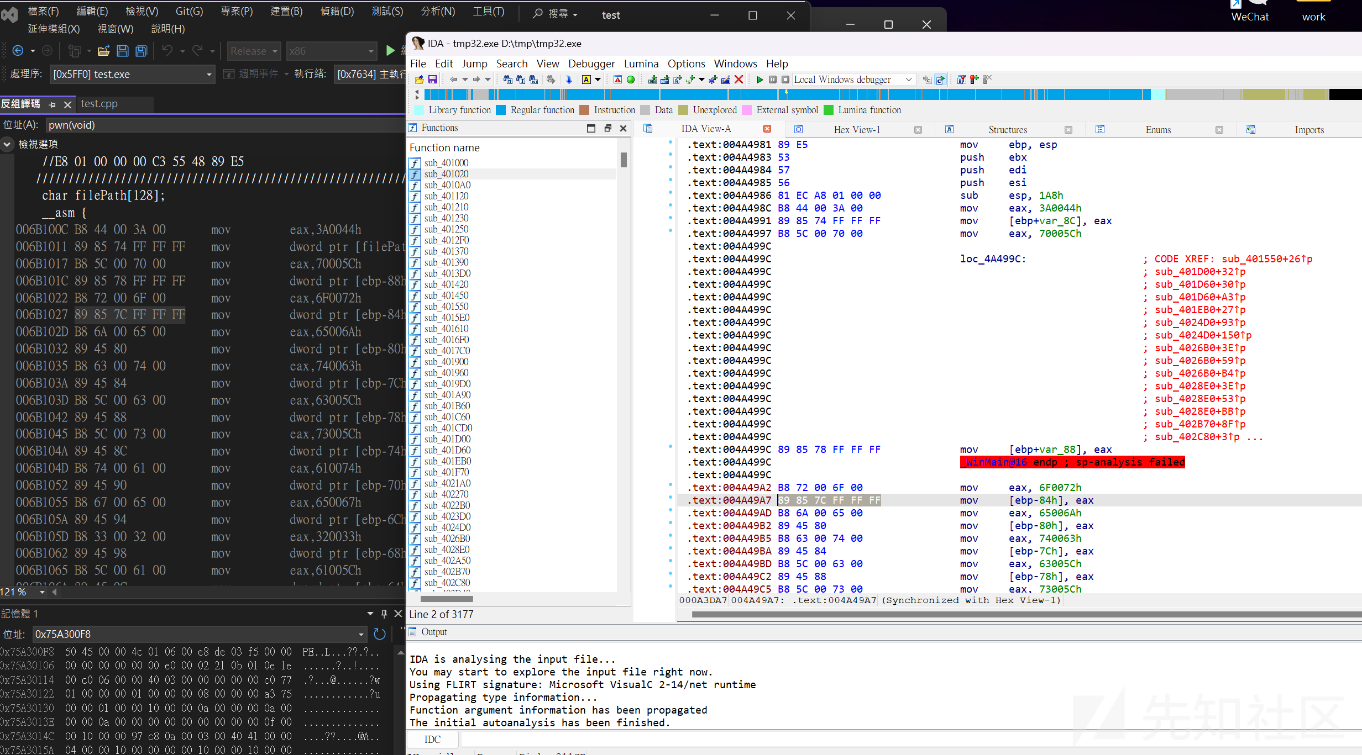Viewport: 1362px width, 755px height.
Task: Click the add breakpoint plus icon in IDA
Action: [974, 80]
